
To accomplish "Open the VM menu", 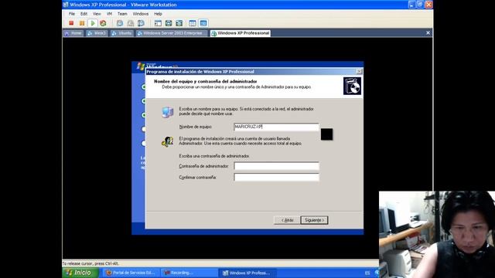I will pos(109,14).
